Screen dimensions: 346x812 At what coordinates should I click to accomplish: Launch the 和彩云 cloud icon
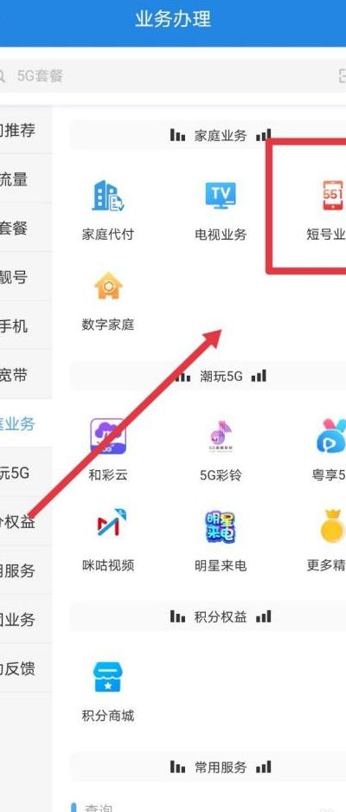click(x=108, y=436)
